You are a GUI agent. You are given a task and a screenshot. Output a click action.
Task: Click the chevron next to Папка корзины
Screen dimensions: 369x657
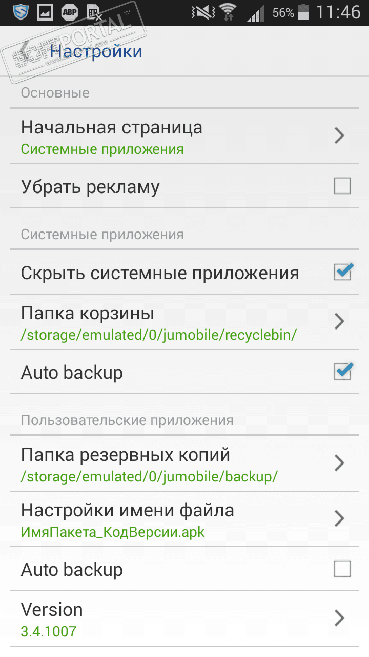[x=339, y=322]
